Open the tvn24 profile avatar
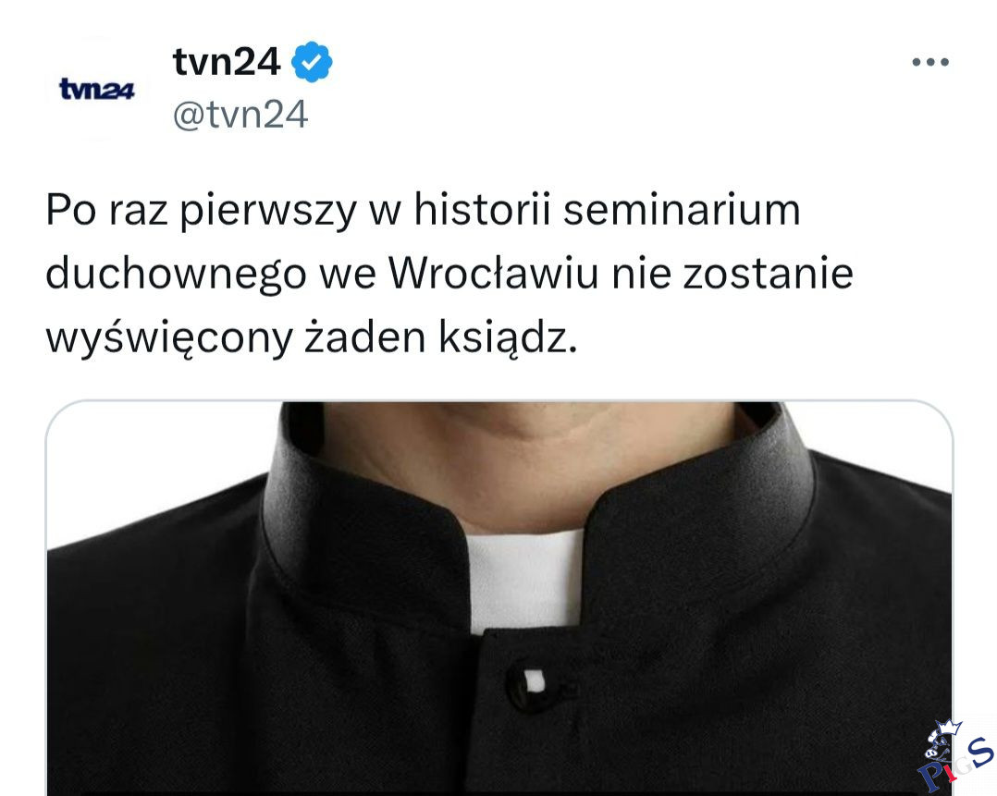997x796 pixels. (96, 89)
